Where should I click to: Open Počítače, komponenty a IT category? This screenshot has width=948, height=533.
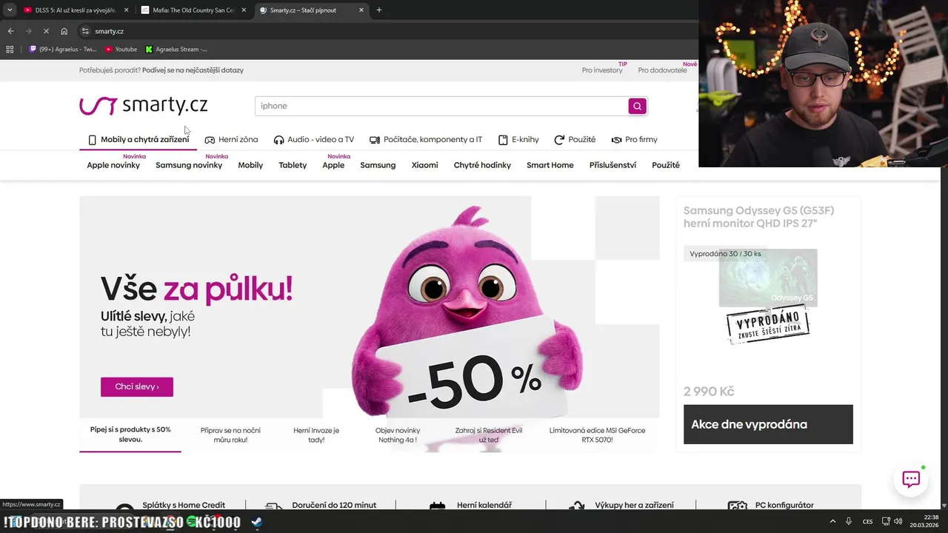pos(426,139)
